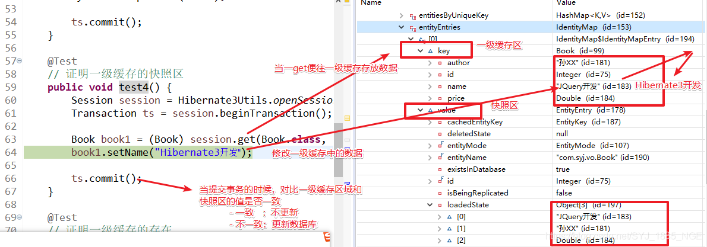
Task: Click the private field icon beside author
Action: 440,63
